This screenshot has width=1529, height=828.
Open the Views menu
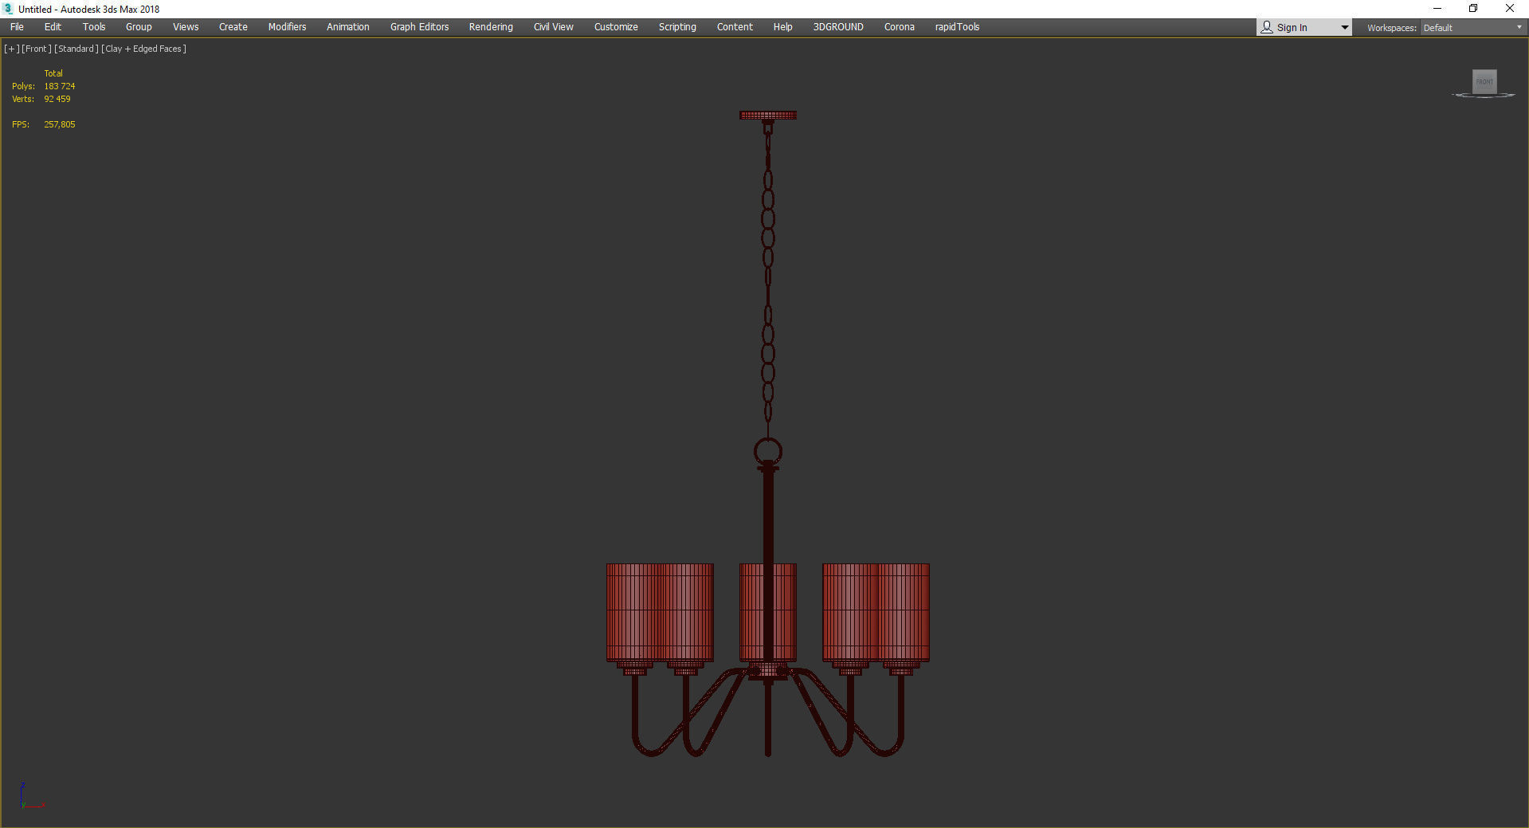[x=186, y=27]
